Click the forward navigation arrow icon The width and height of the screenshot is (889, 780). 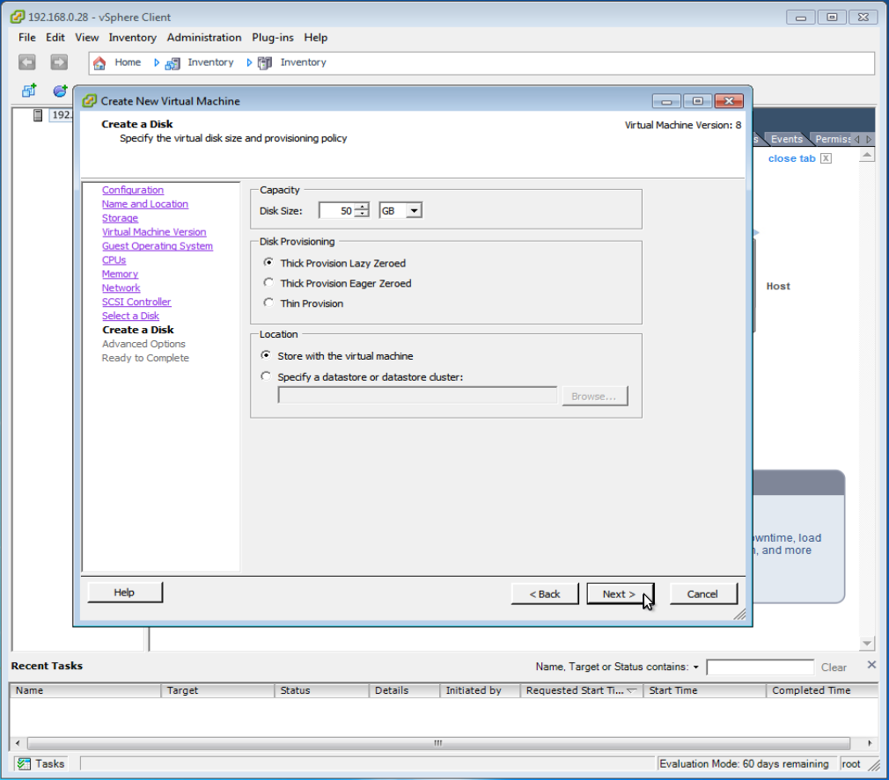coord(59,62)
